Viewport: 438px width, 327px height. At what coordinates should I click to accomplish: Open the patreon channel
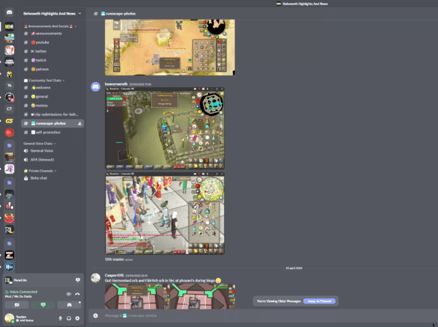pos(53,69)
